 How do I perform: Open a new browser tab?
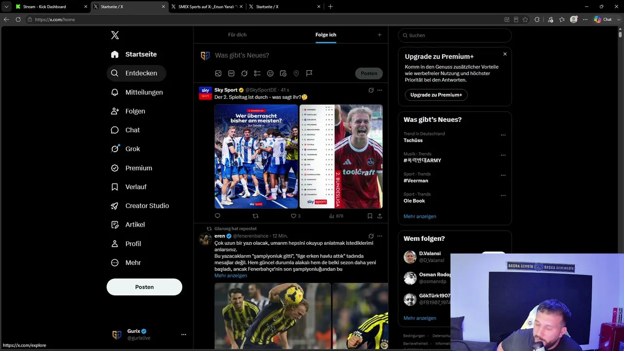click(331, 7)
